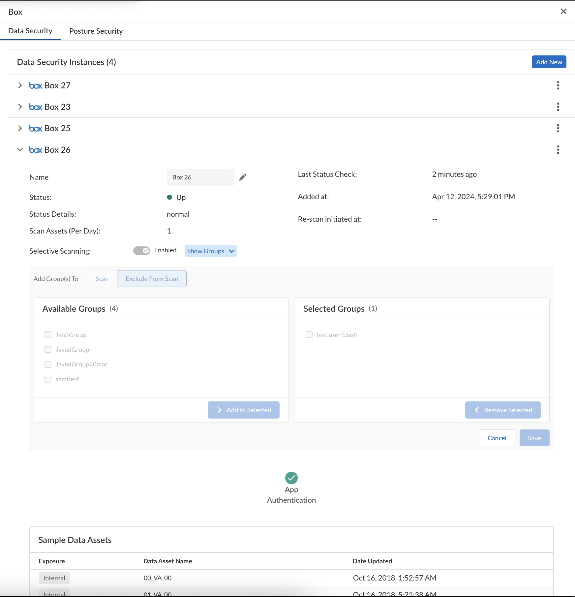Viewport: 575px width, 597px height.
Task: Click the box logo next to Box 23
Action: point(36,107)
